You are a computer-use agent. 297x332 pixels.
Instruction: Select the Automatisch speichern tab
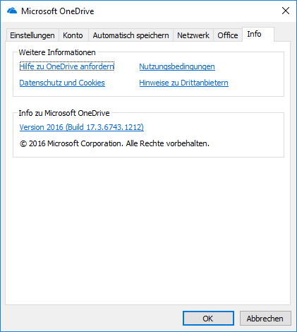click(131, 35)
